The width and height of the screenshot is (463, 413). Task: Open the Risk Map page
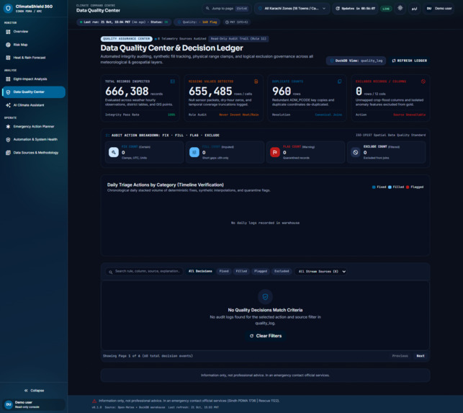(x=34, y=45)
